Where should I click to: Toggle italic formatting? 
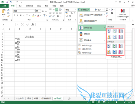(x=18, y=15)
